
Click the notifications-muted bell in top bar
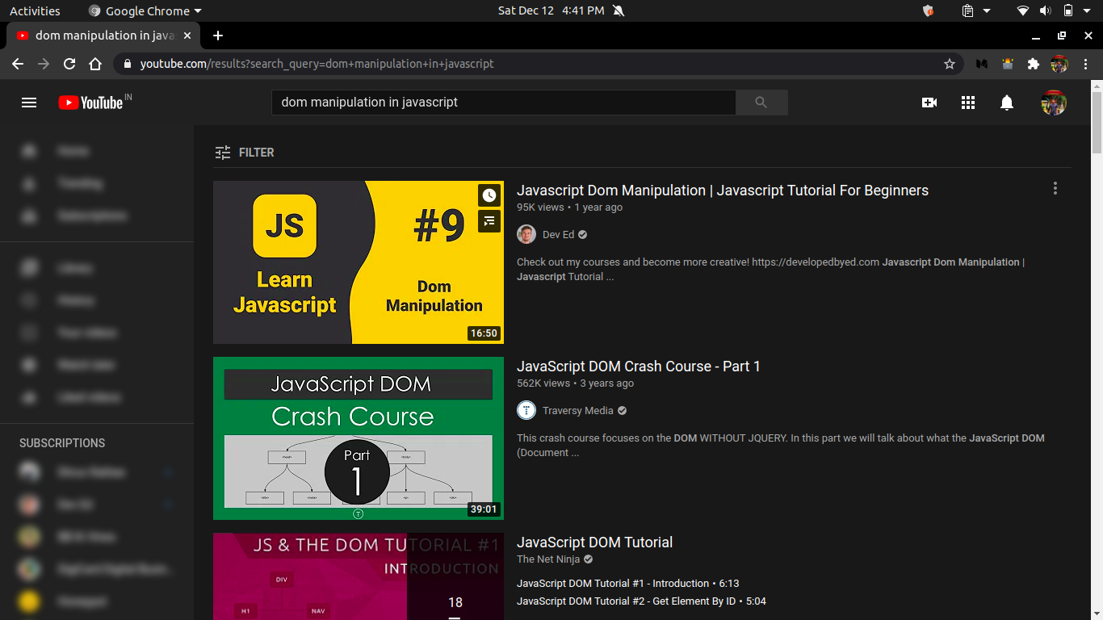coord(619,10)
